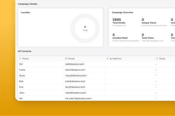This screenshot has width=175, height=116.
Task: Click the Ip Address column header
Action: click(x=115, y=59)
